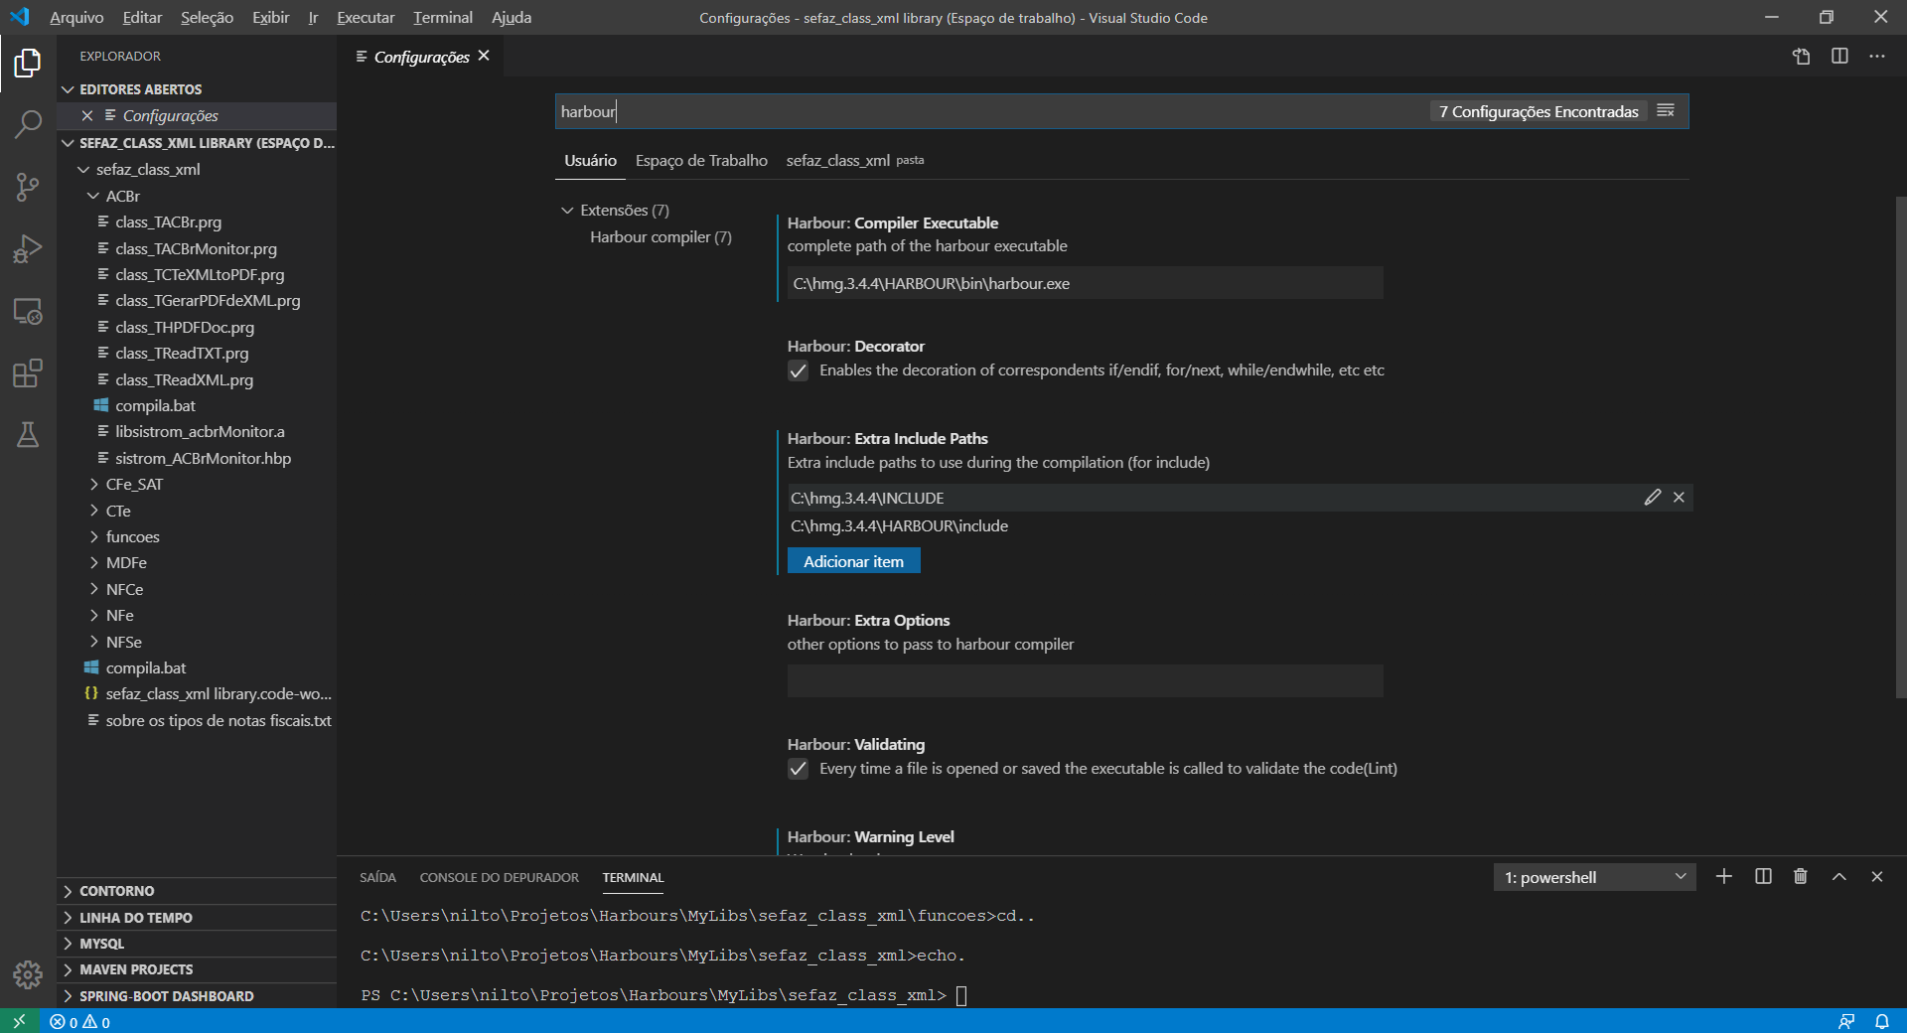Click the Adicionar item button

[853, 561]
